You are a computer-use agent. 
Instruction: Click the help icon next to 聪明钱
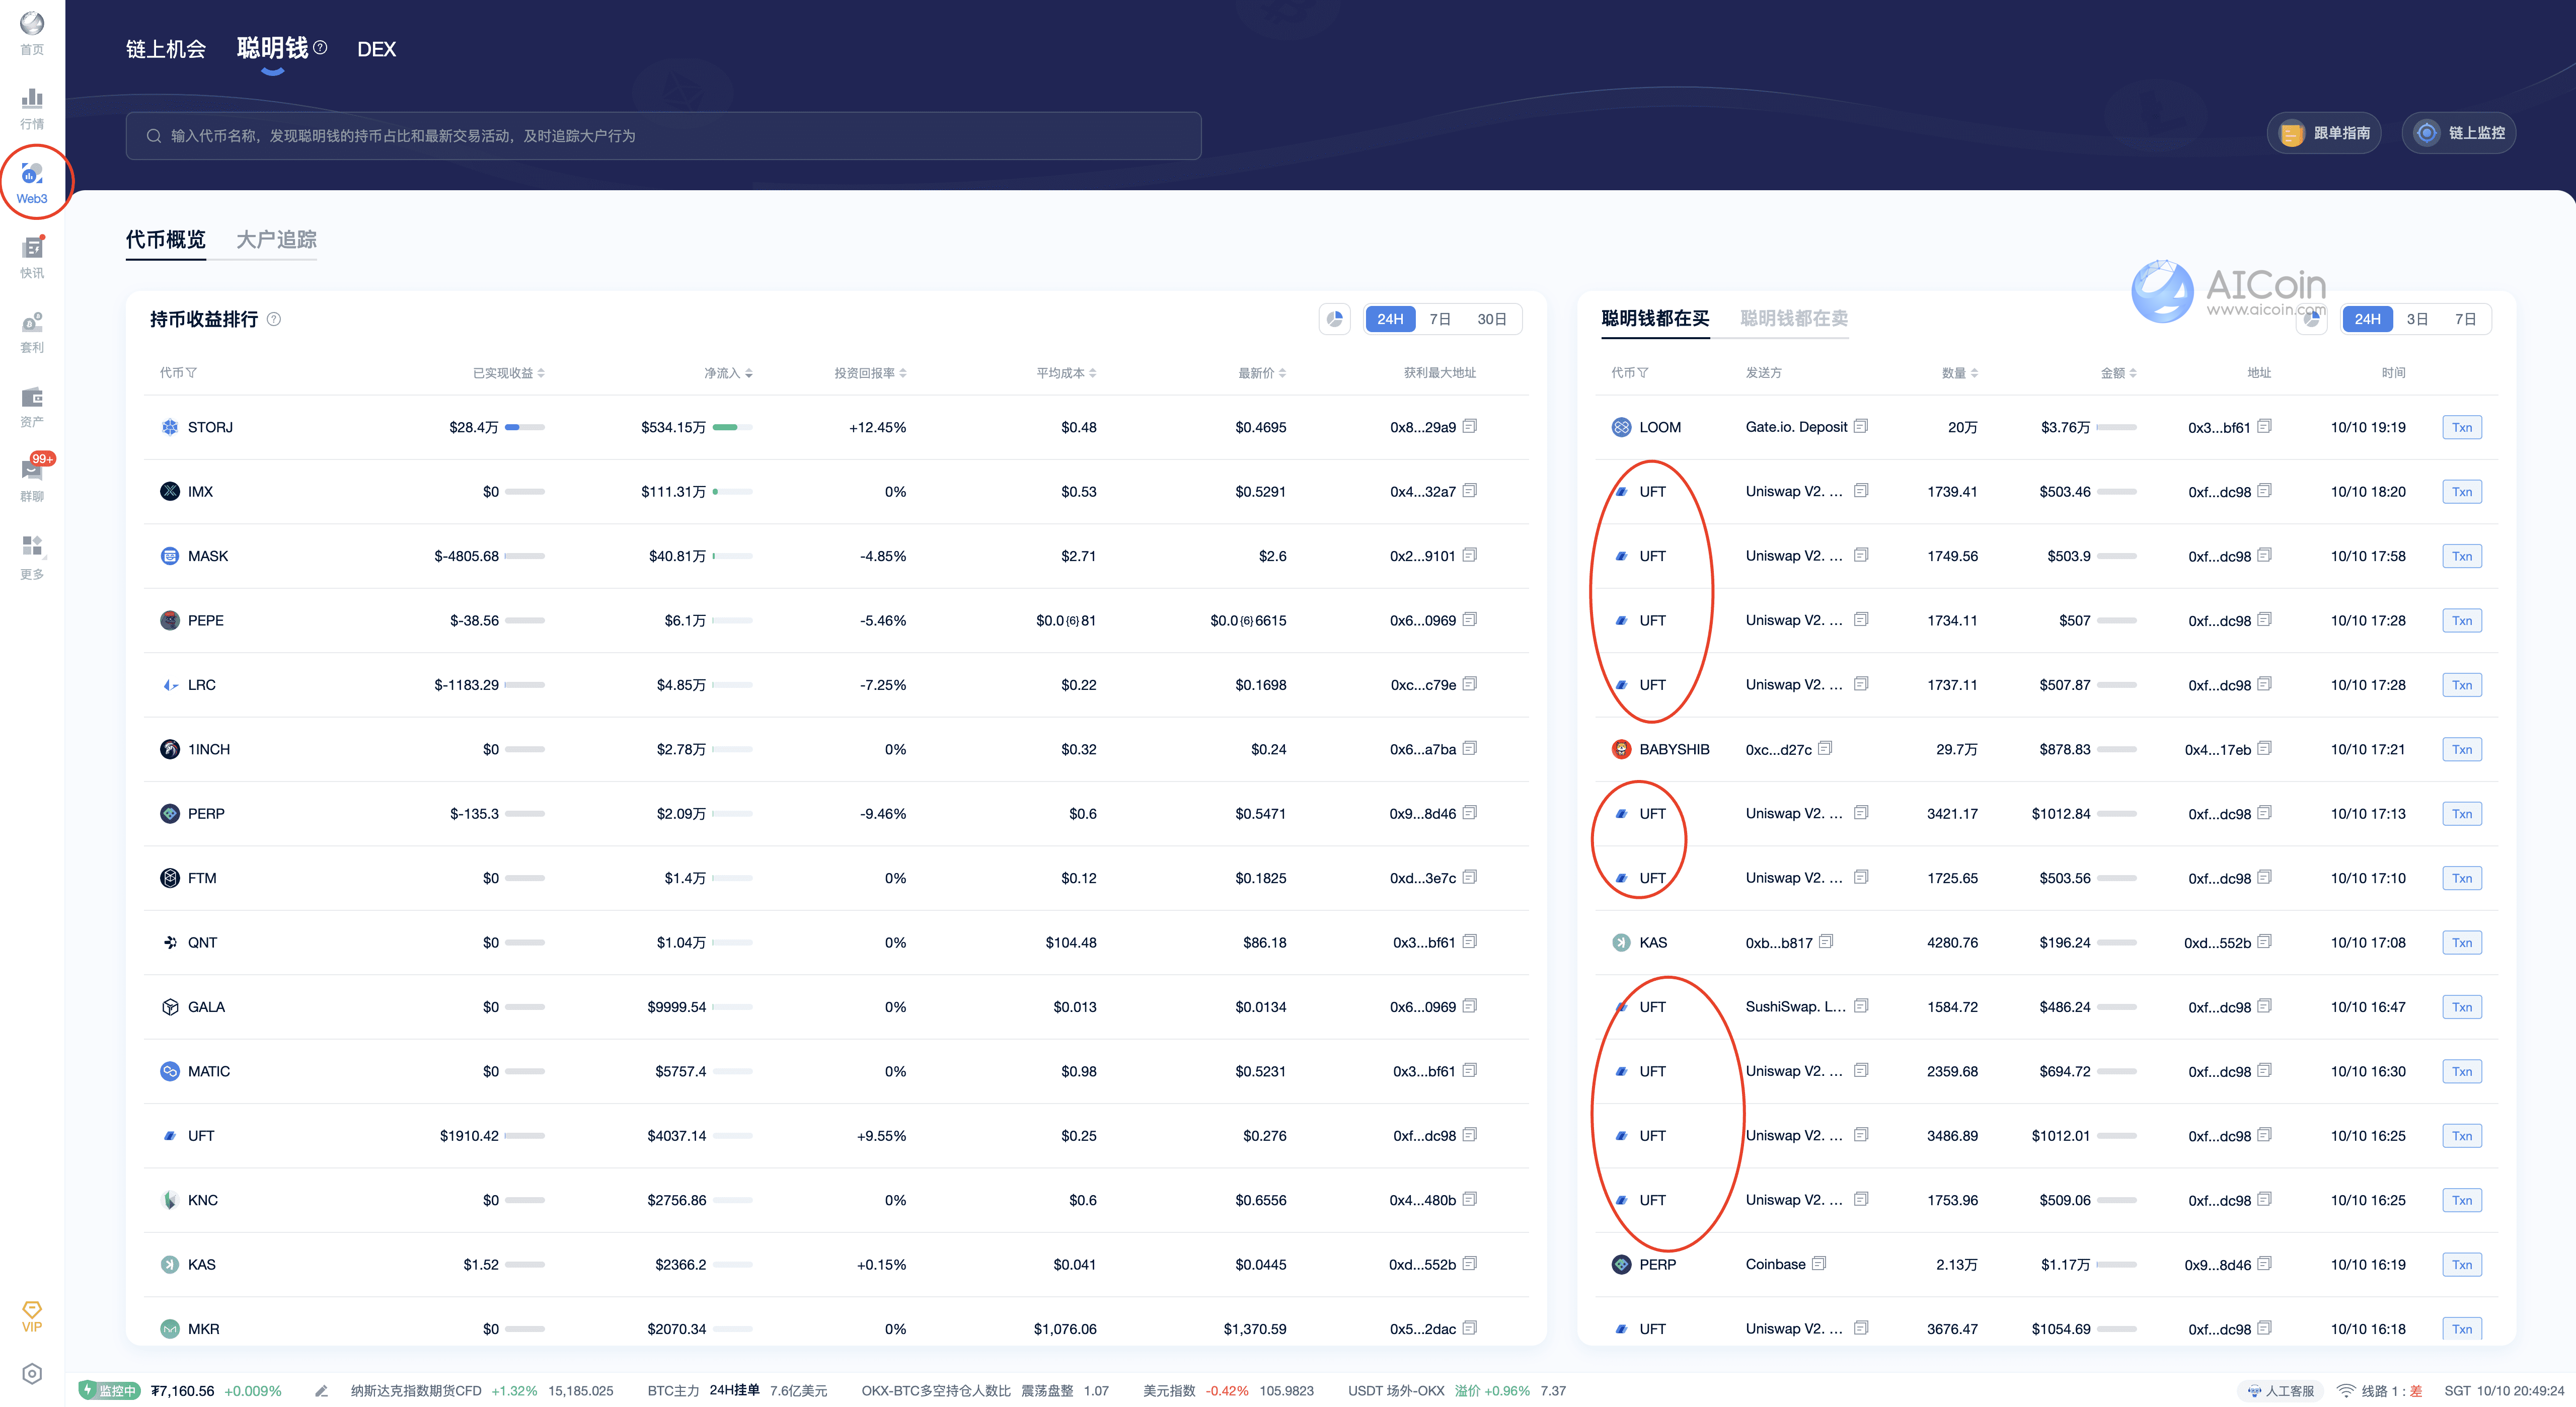click(x=320, y=47)
